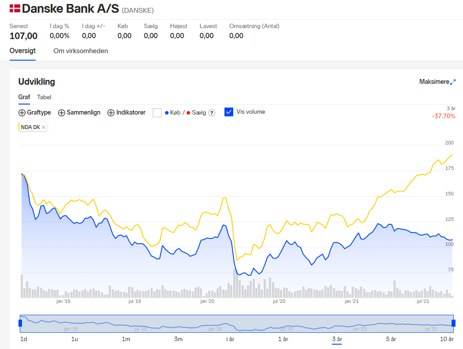Viewport: 463px width, 349px height.
Task: Open the Graftype plus icon
Action: pos(22,113)
